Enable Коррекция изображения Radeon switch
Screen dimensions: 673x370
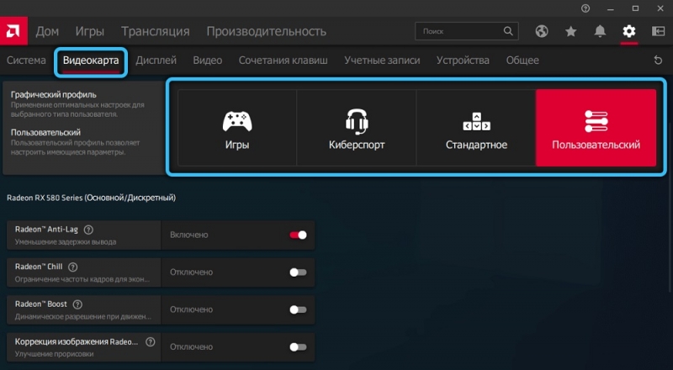pos(298,346)
